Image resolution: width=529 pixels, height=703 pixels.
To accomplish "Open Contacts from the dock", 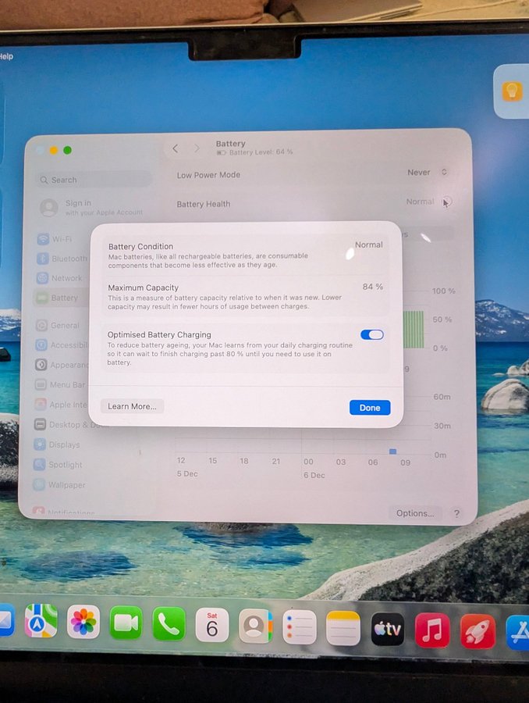I will pos(255,626).
